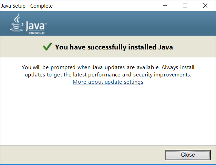Click the empty blue header banner area
Viewport: 216px width, 165px height.
click(x=131, y=23)
